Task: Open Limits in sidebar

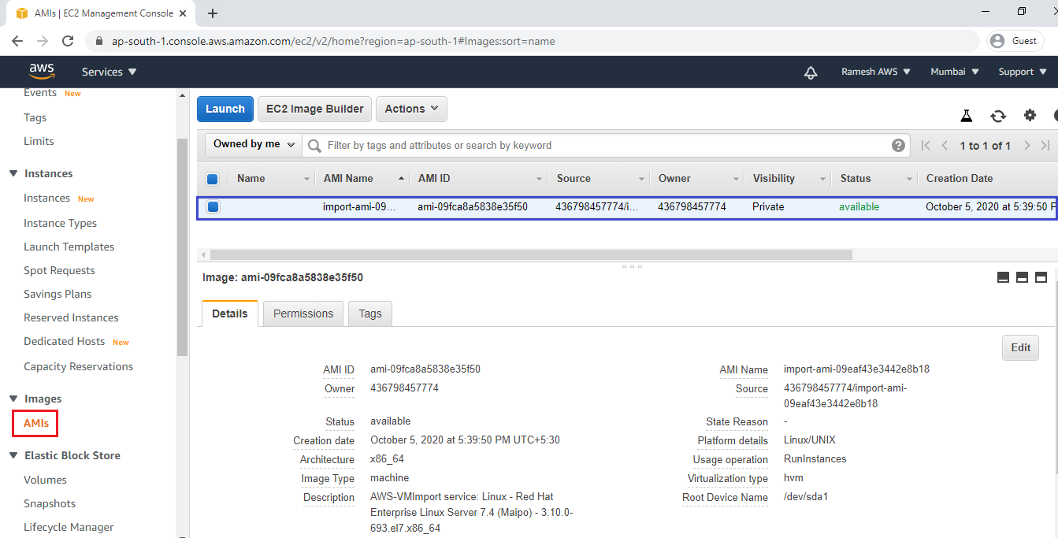Action: pyautogui.click(x=39, y=141)
